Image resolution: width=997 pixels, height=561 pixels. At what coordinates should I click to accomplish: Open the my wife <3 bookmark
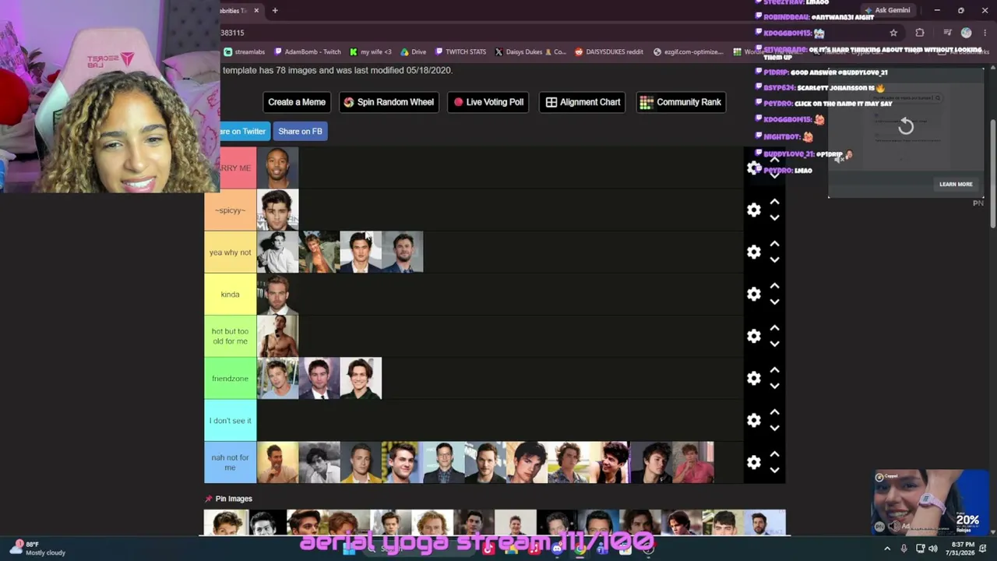(x=370, y=52)
